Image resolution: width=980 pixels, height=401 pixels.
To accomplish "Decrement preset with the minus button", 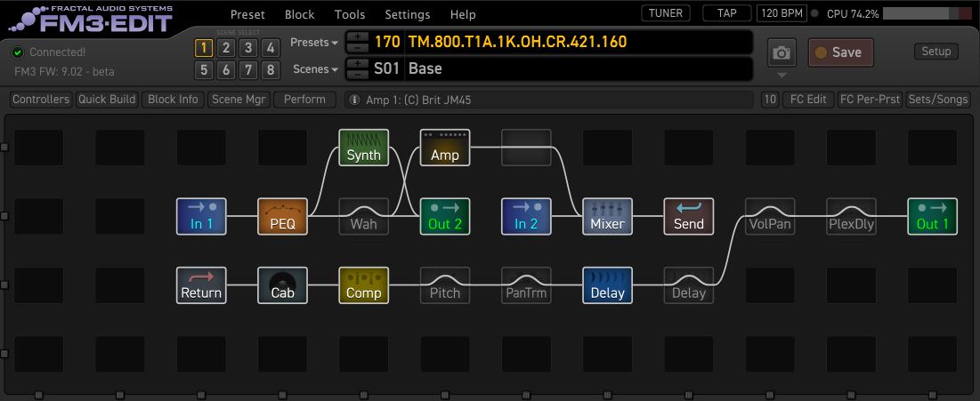I will (x=358, y=47).
